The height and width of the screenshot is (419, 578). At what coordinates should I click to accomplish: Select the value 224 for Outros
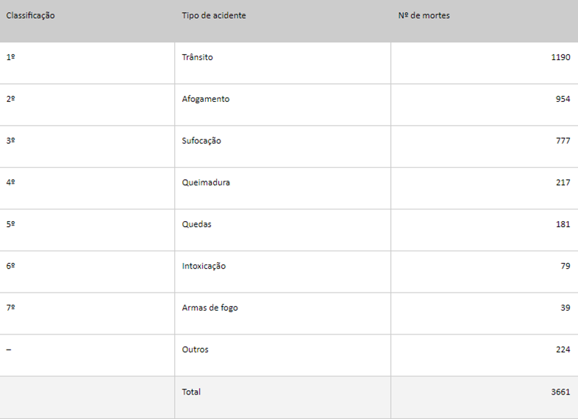(563, 350)
